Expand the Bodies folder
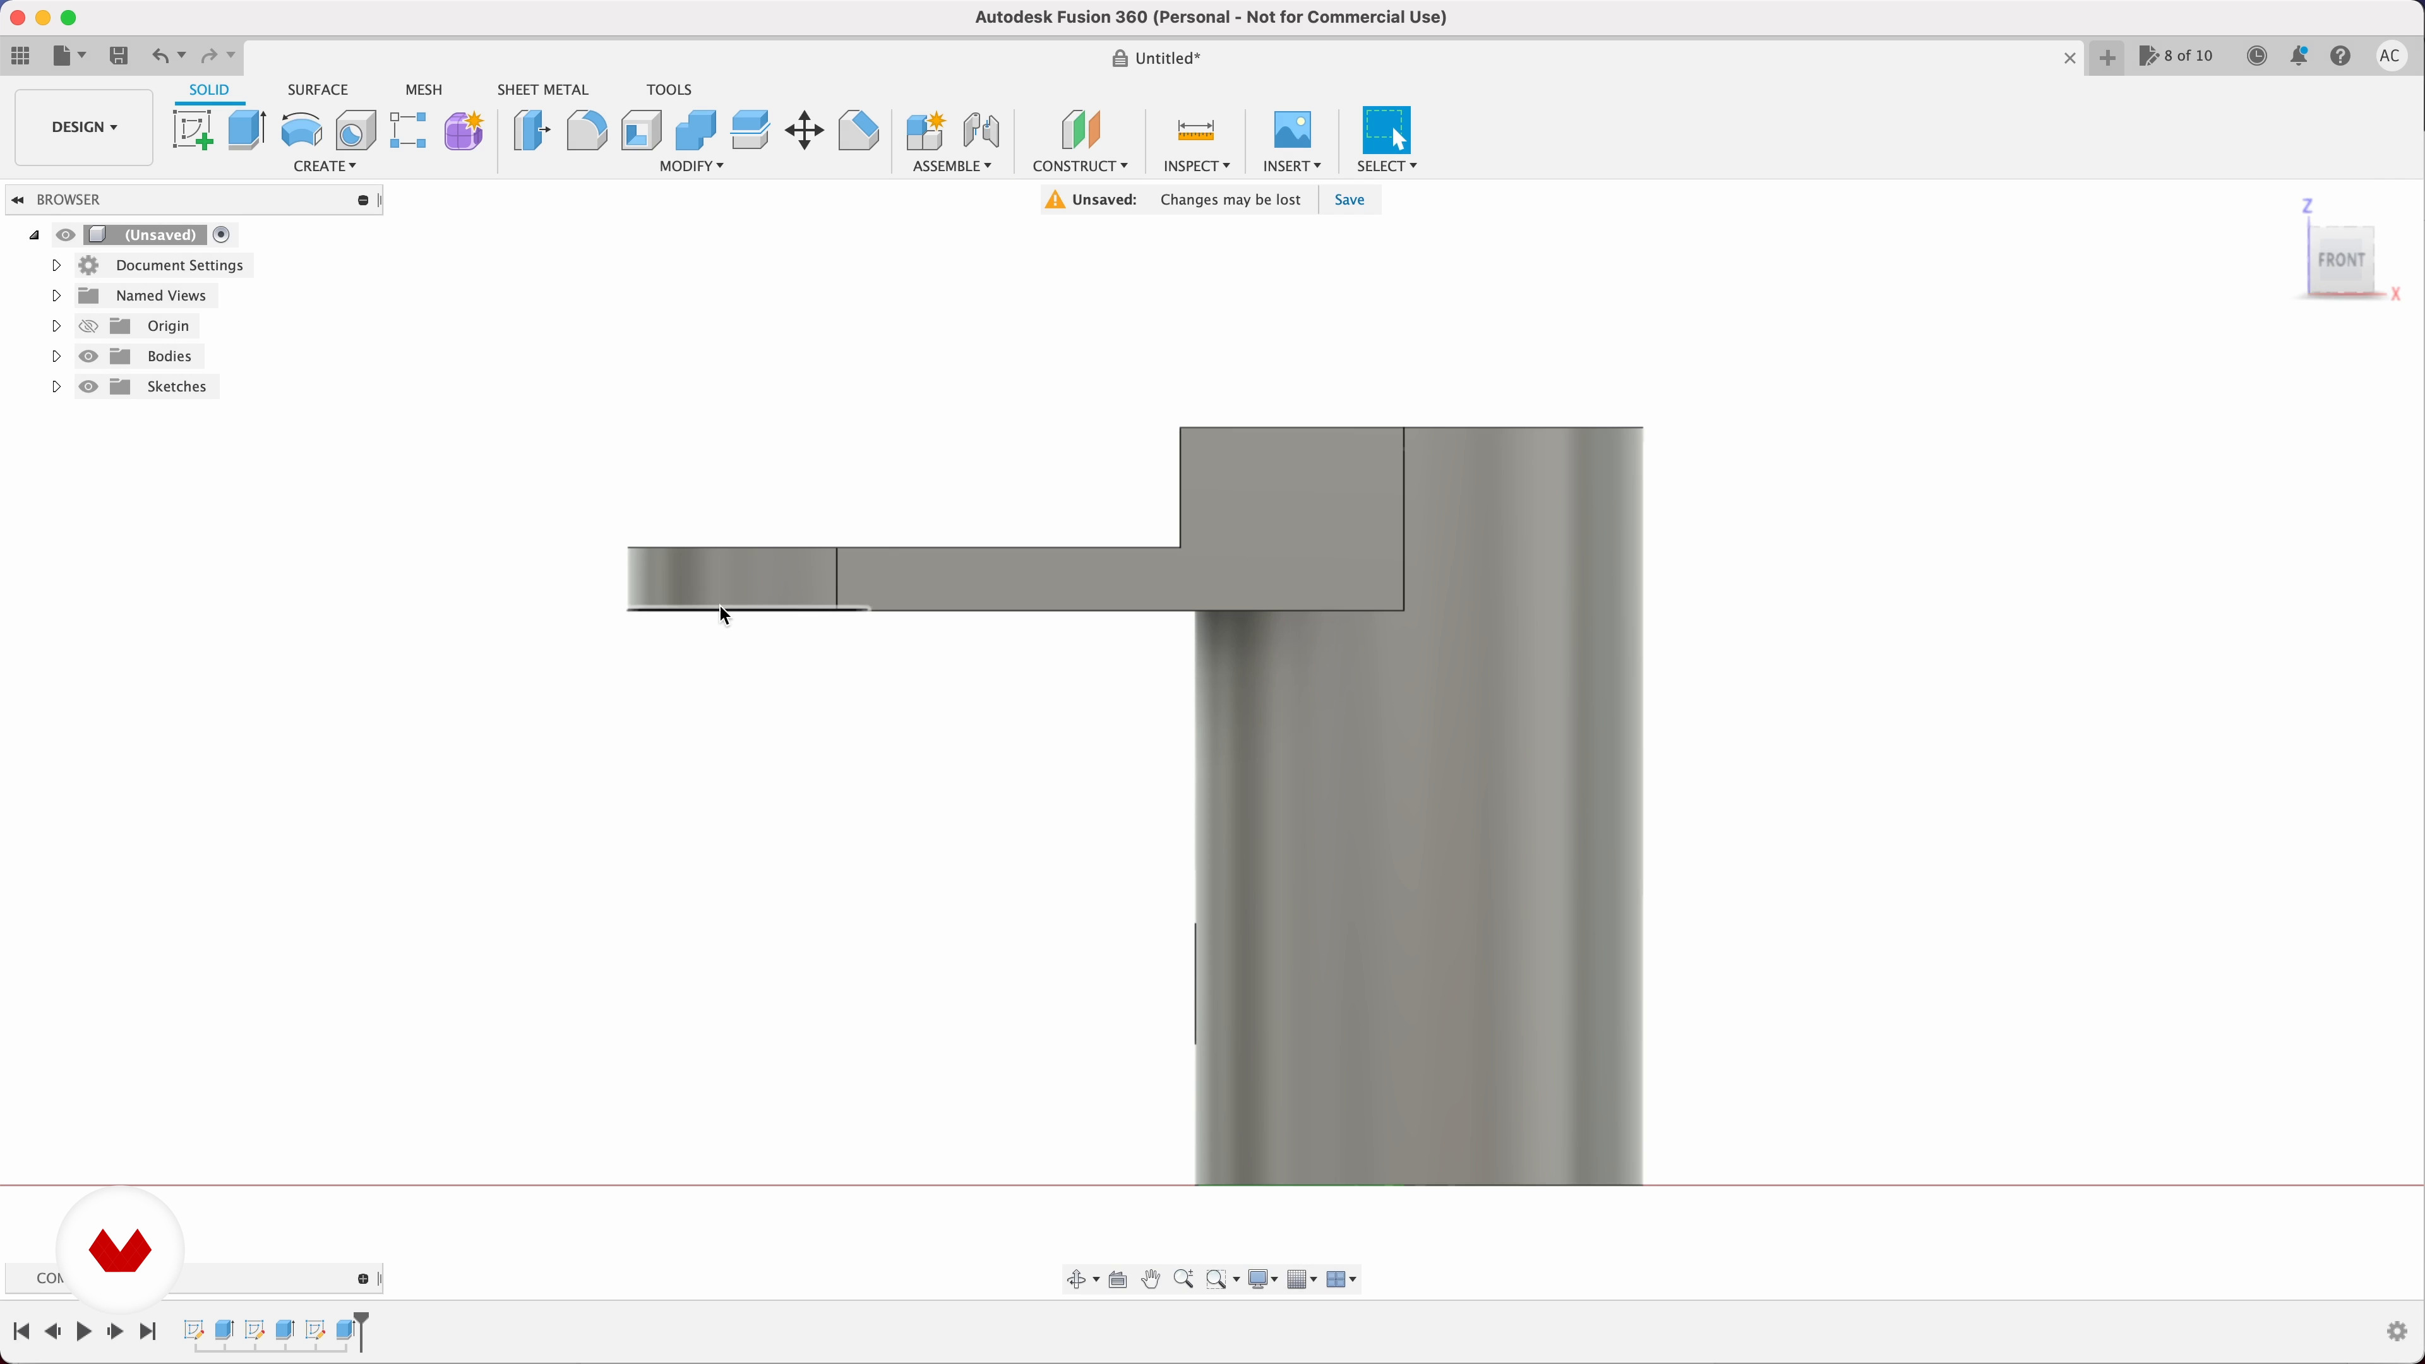This screenshot has height=1364, width=2425. pyautogui.click(x=56, y=357)
